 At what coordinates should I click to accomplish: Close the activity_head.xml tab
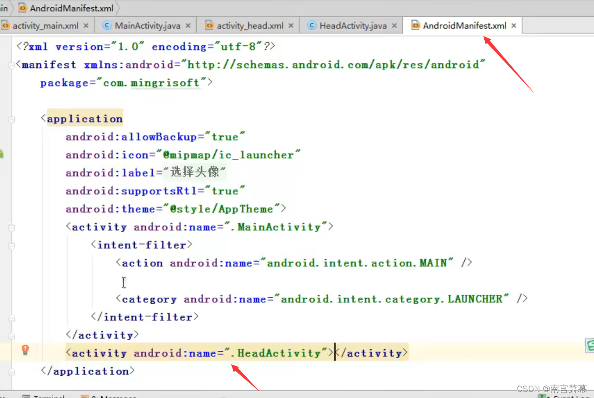(291, 26)
